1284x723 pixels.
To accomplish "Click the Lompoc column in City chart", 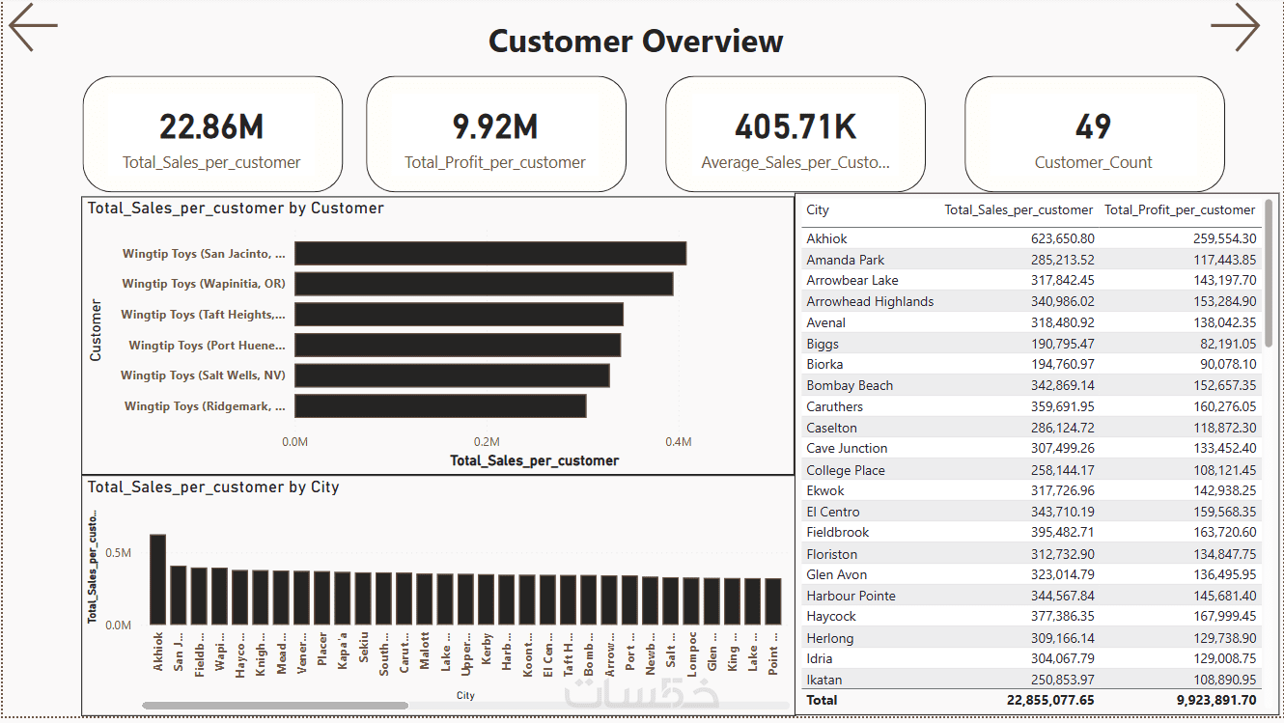I will coord(692,601).
